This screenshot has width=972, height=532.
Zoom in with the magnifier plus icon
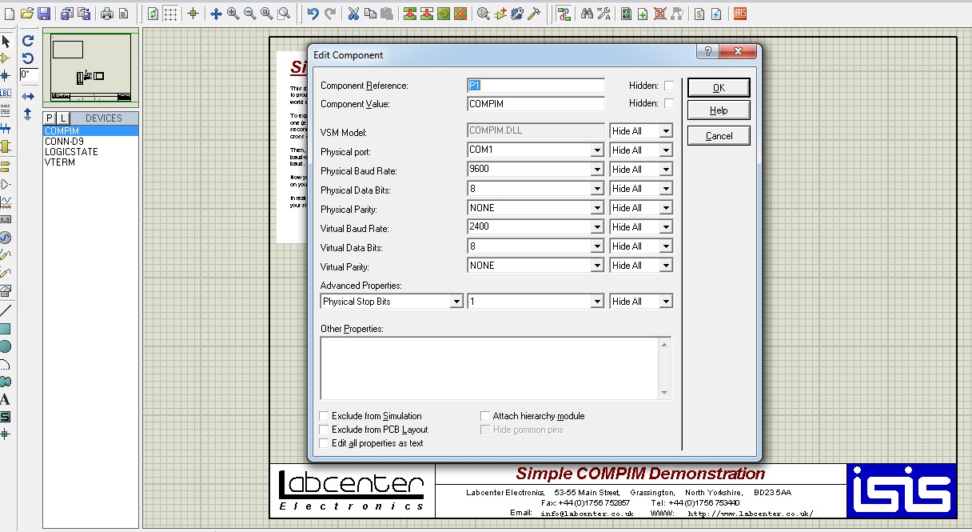point(233,14)
